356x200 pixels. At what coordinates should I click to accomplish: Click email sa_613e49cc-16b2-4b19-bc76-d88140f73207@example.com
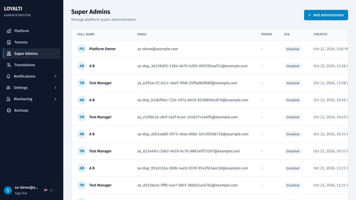[x=188, y=151]
